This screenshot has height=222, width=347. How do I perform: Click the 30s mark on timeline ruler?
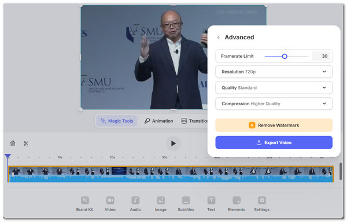pyautogui.click(x=165, y=157)
